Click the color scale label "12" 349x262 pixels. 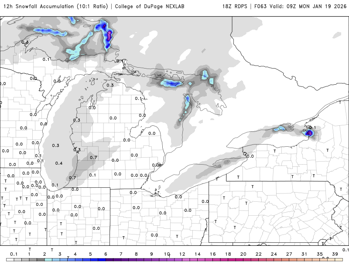pos(182,254)
